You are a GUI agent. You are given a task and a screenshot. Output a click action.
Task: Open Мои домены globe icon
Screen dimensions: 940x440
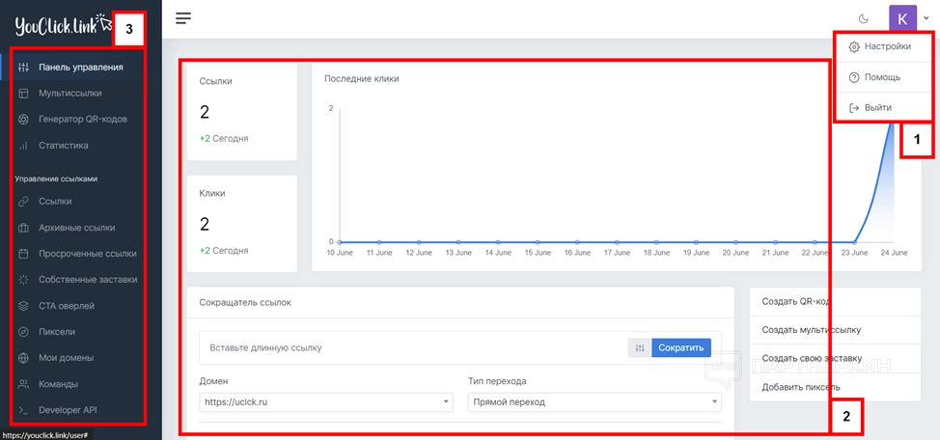(23, 358)
